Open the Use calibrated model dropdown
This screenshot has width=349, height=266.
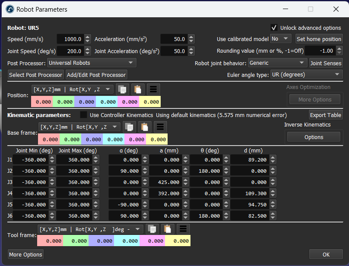pos(281,39)
